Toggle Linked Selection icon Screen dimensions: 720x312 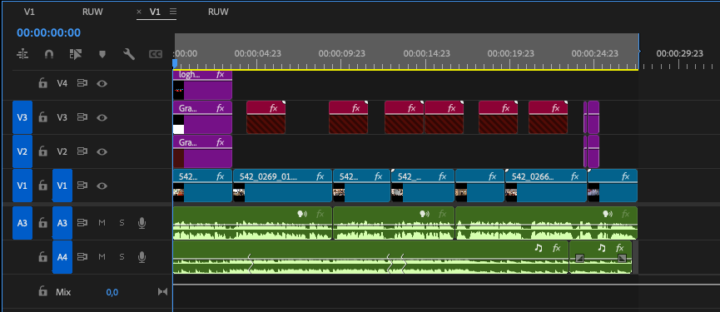click(75, 55)
